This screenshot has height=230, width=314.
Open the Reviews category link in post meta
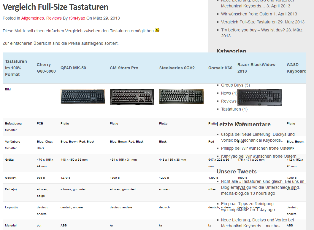54,18
